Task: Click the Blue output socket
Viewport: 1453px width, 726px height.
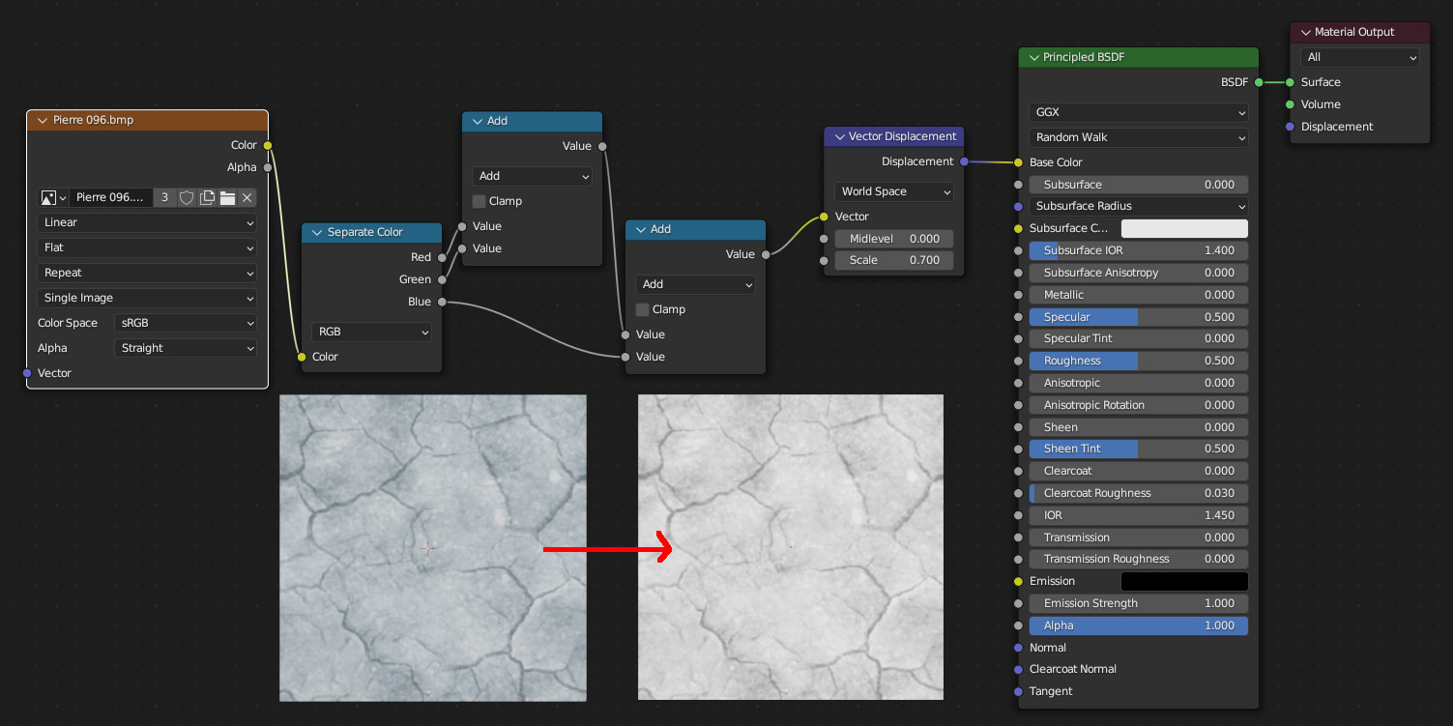Action: (x=442, y=302)
